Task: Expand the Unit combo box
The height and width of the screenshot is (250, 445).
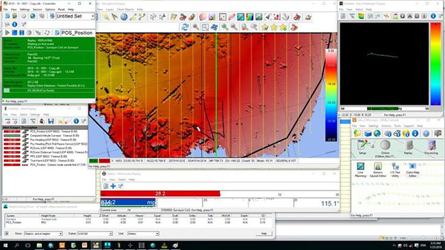Action: coord(143,234)
